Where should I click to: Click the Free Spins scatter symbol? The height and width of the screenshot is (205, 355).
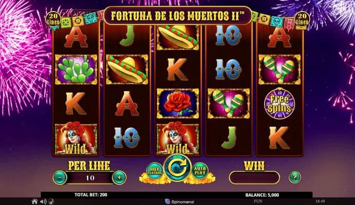point(279,104)
